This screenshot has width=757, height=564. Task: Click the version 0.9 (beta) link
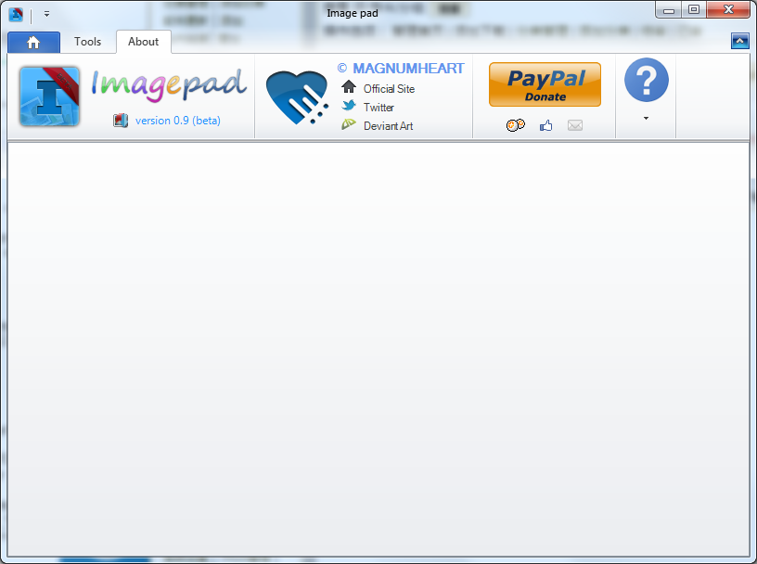178,121
